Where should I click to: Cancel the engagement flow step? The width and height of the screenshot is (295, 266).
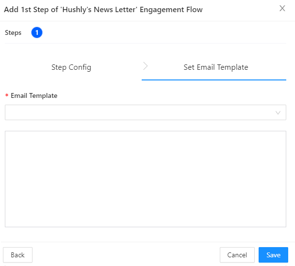coord(237,255)
